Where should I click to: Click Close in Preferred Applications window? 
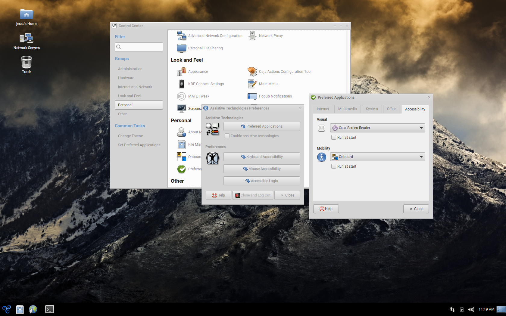(416, 209)
